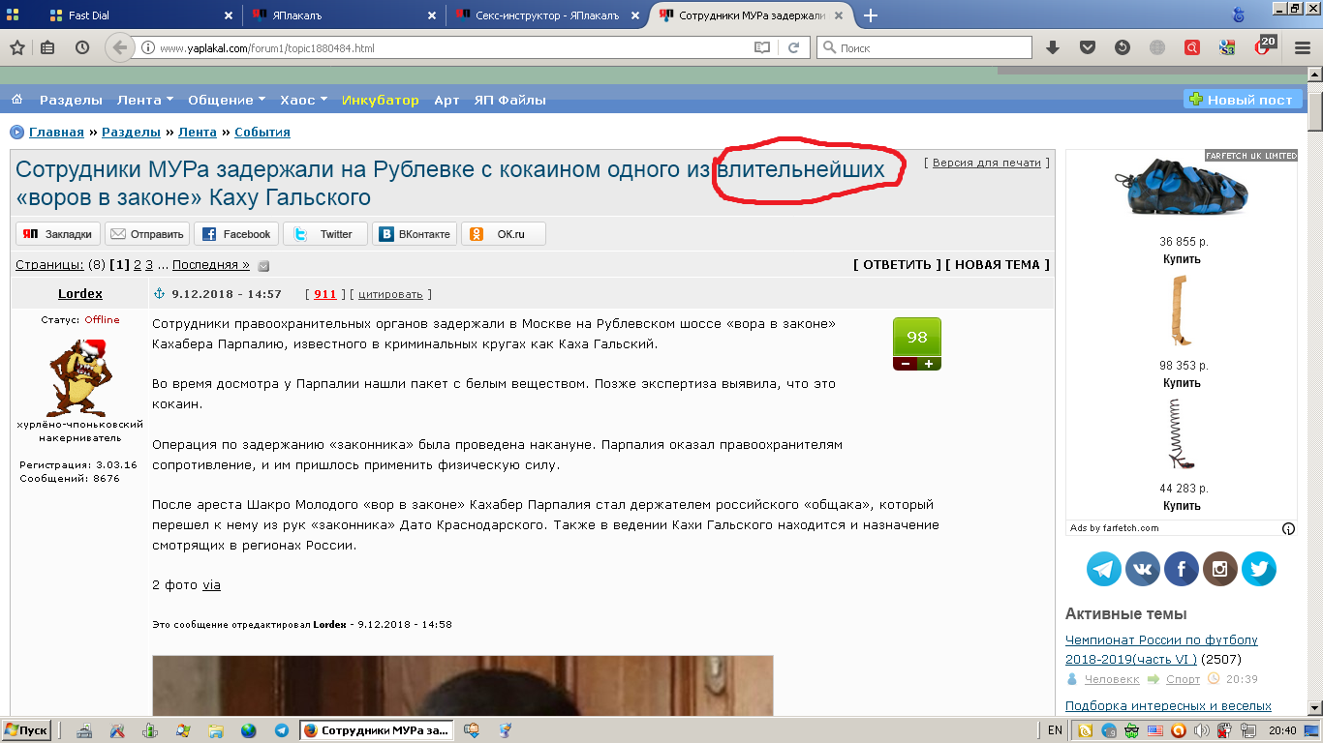Open the page jump dropdown next to Последняя
The image size is (1323, 743).
(x=263, y=266)
